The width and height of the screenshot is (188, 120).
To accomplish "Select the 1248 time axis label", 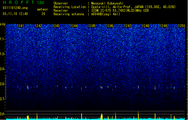I will point(146,25).
